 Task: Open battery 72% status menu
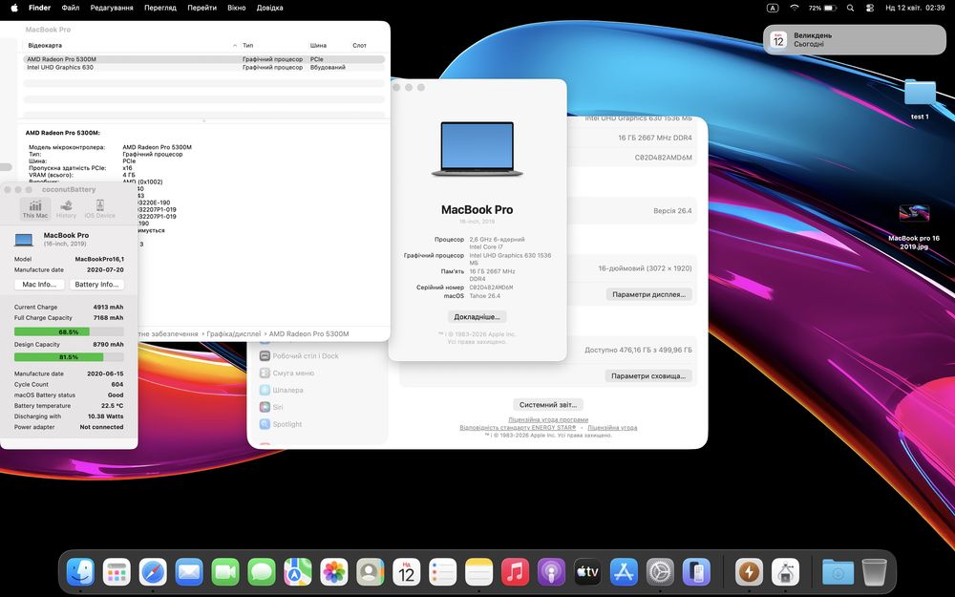coord(822,8)
